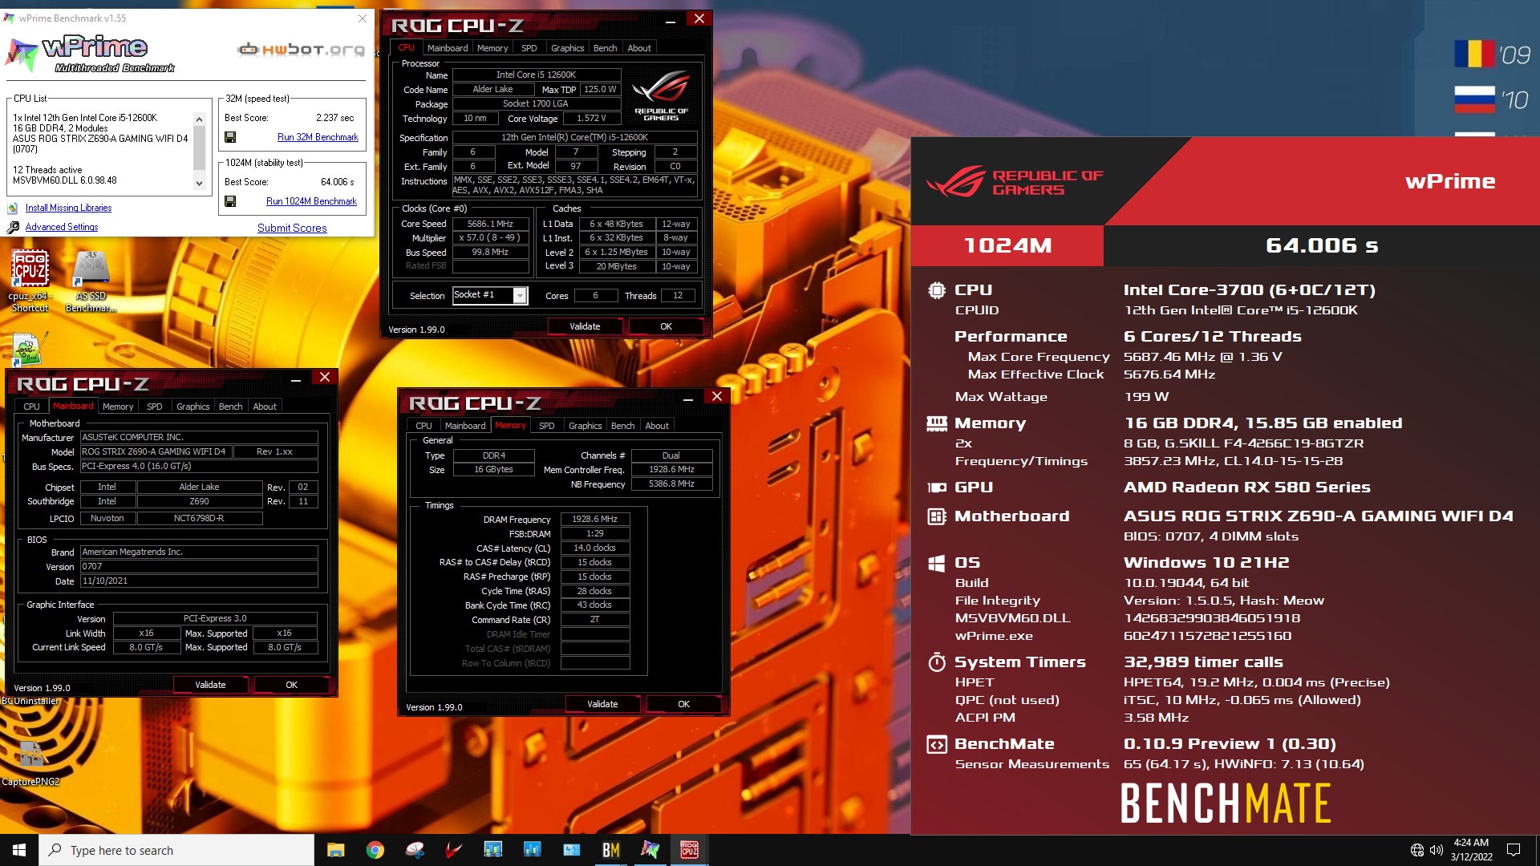Click the 14.0 clocks CAS# Latency value
This screenshot has width=1540, height=866.
[x=594, y=548]
